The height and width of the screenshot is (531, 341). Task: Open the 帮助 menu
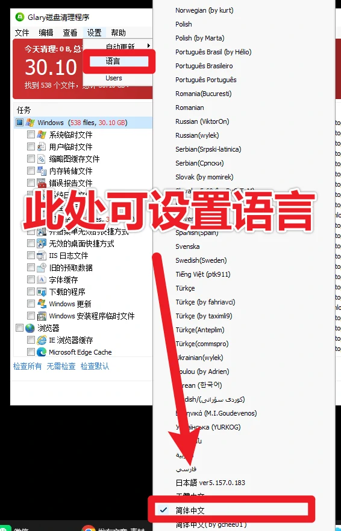118,33
